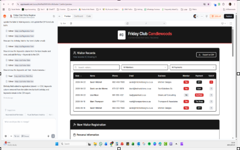Open the Base44 orange home logo
The width and height of the screenshot is (240, 150).
pyautogui.click(x=5, y=16)
